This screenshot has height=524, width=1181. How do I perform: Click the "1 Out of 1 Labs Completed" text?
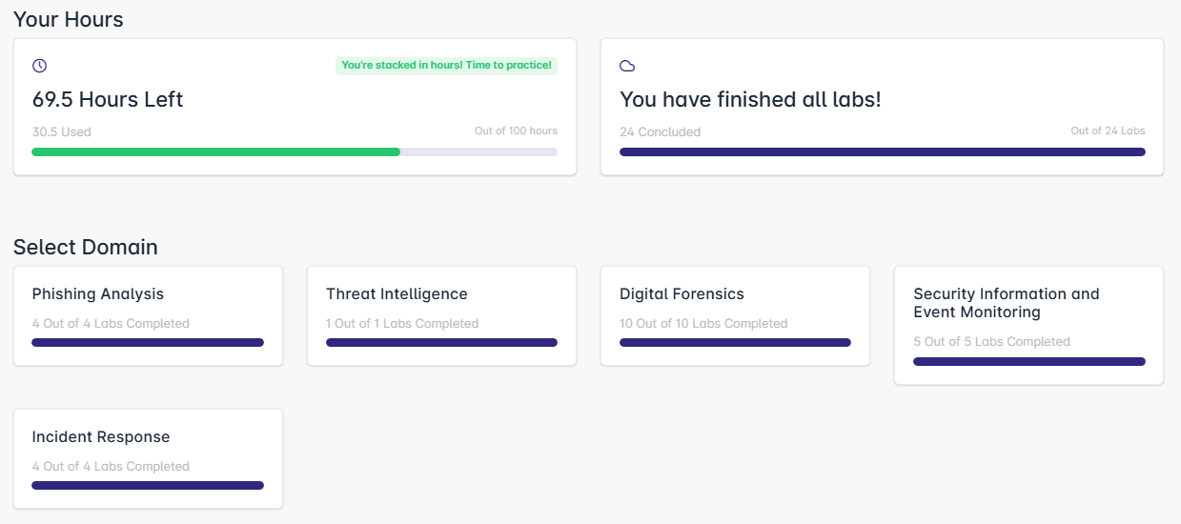click(x=402, y=324)
